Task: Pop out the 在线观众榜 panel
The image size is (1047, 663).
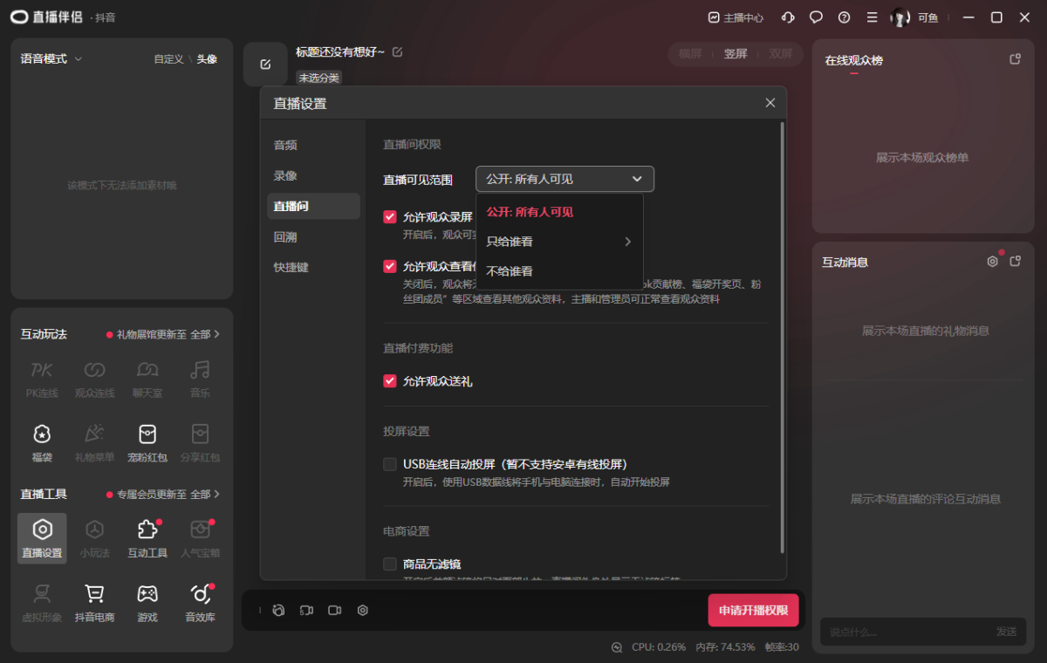Action: (1015, 59)
